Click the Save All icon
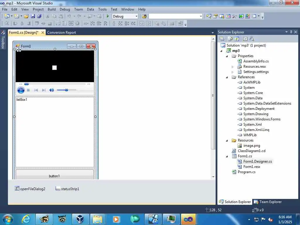Screen dimensions: 300x225 (x=40, y=16)
